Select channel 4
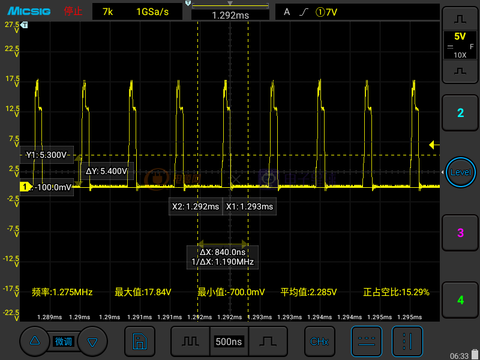The height and width of the screenshot is (360, 480). point(460,300)
